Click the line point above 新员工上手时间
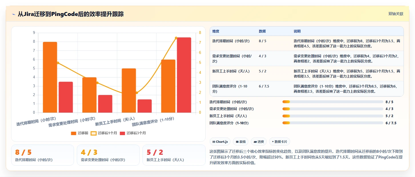 click(x=137, y=93)
